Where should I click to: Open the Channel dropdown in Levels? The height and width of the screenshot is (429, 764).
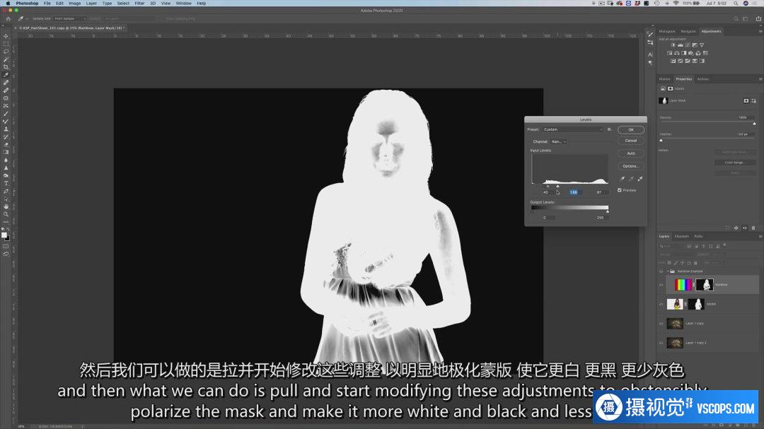pyautogui.click(x=558, y=141)
